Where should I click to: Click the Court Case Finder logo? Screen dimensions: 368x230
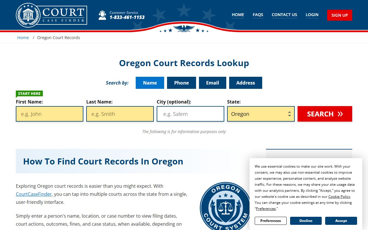click(51, 15)
